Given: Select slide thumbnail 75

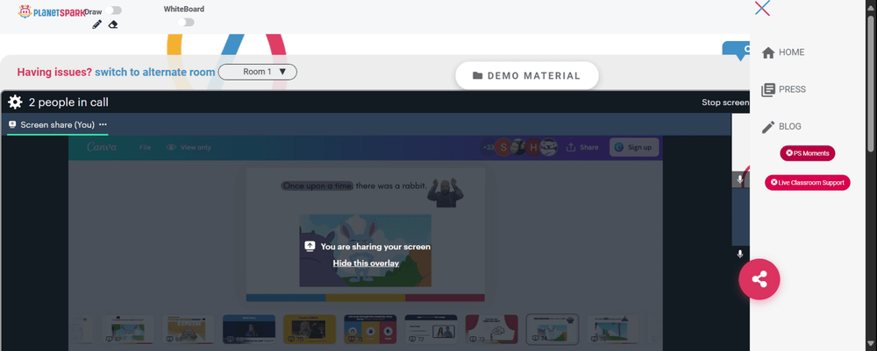Looking at the screenshot, I should click(612, 329).
